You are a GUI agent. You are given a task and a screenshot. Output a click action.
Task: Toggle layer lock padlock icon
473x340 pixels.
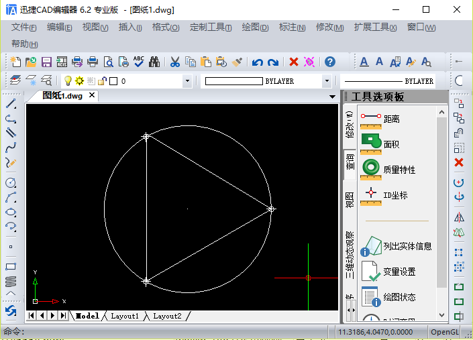102,80
